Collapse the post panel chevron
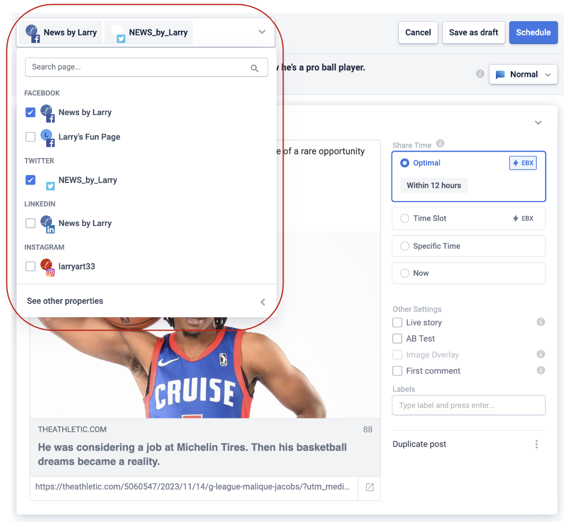 [x=538, y=123]
